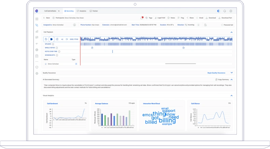Screen dimensions: 270x149
Task: Uncheck the Simon Schreiber checkbox
Action: tap(46, 64)
